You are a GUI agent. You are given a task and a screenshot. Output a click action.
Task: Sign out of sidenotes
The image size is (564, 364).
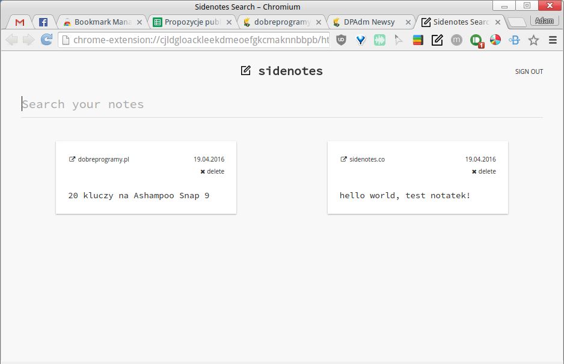529,71
